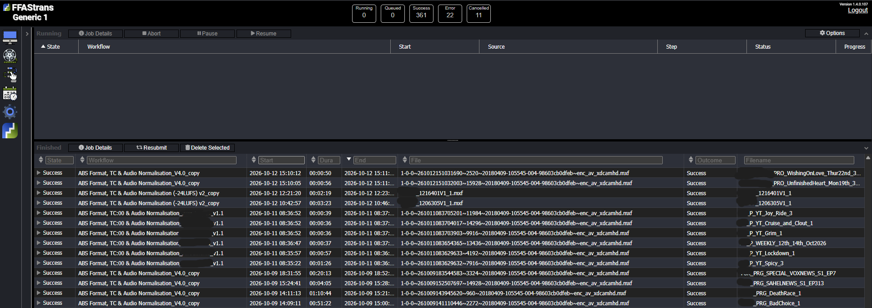Screen dimensions: 872x308
Task: Focus the Workflow filter field
Action: click(162, 160)
